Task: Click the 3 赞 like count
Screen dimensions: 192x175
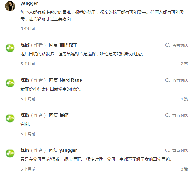Action: click(184, 169)
